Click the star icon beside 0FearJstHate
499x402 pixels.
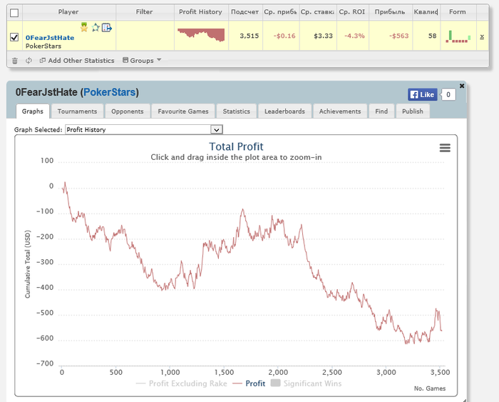point(96,27)
